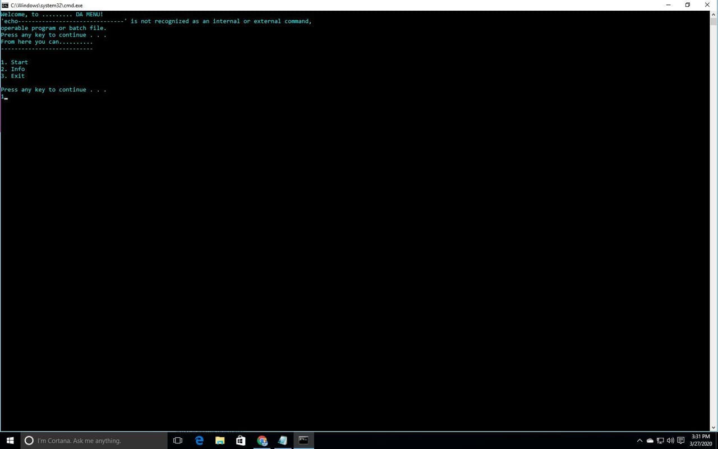Open the notepad-style app next to Chrome
The height and width of the screenshot is (449, 718).
tap(283, 441)
